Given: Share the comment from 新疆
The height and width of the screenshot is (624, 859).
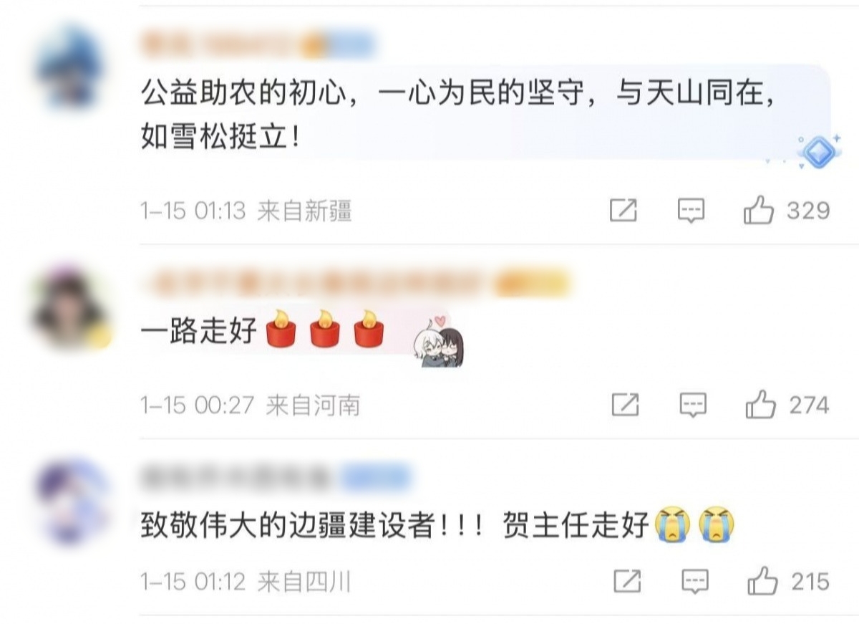Looking at the screenshot, I should click(623, 211).
